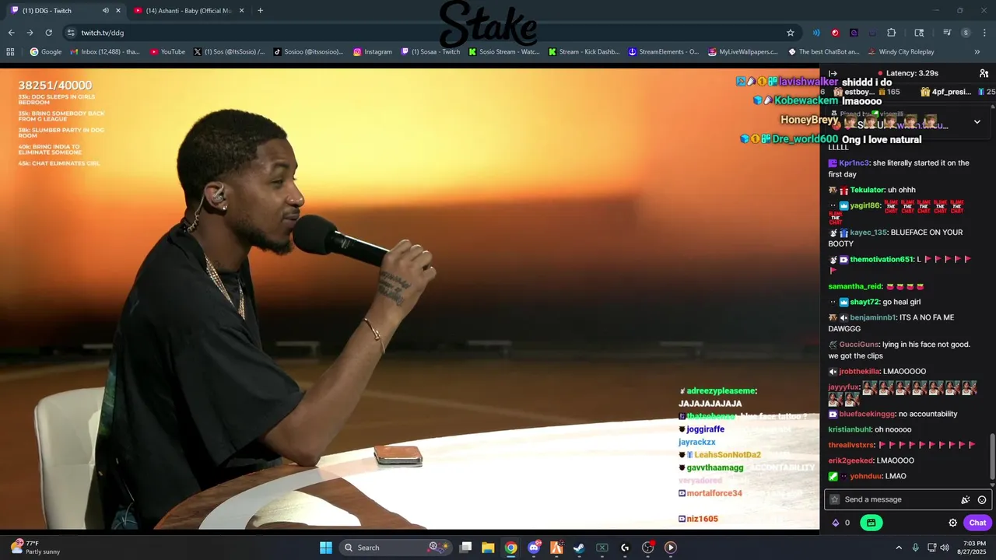Claim the green channel points bonus
996x560 pixels.
tap(871, 523)
